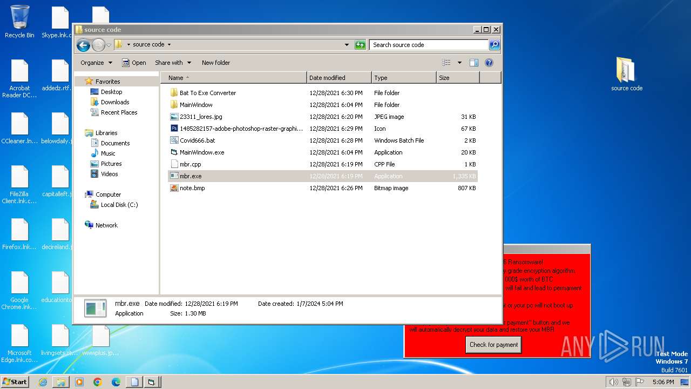Go to Desktop in navigation pane
Screen dimensions: 691x389
(111, 92)
